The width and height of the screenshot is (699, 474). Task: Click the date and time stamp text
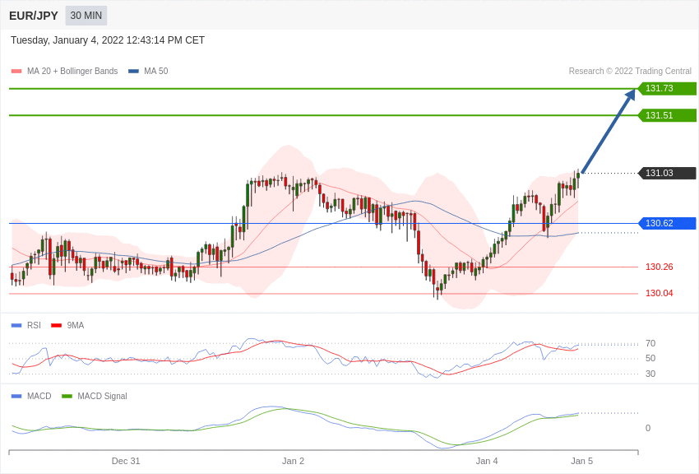pos(108,40)
